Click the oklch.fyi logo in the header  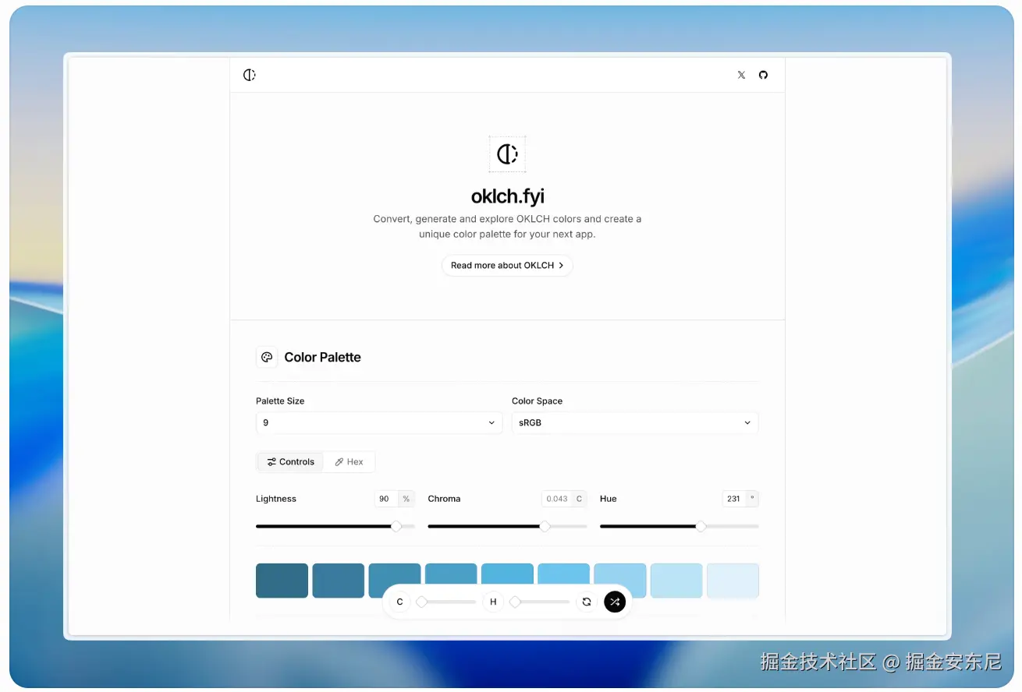click(249, 75)
